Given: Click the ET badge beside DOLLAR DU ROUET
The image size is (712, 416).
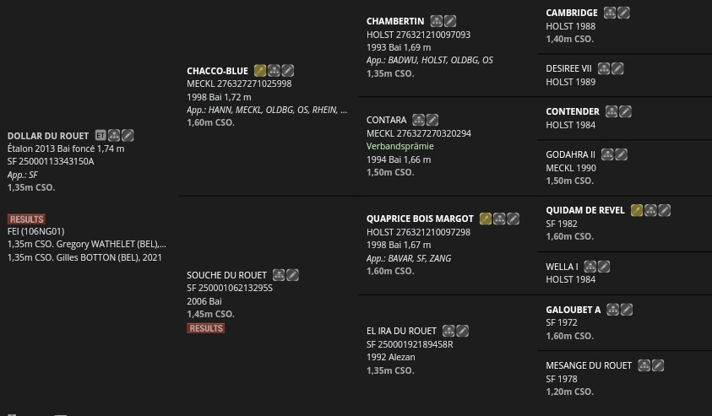Looking at the screenshot, I should click(x=101, y=135).
